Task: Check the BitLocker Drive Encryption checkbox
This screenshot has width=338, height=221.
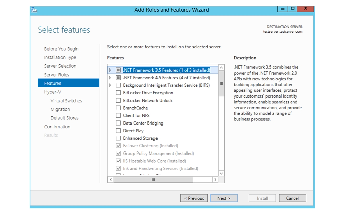Action: 118,93
